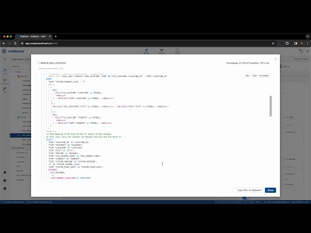Close the MERGE DIM_LOCATION dialog with X
This screenshot has height=233, width=311.
(x=275, y=59)
